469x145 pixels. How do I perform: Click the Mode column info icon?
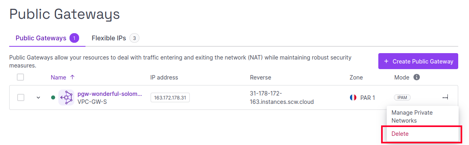(x=416, y=77)
